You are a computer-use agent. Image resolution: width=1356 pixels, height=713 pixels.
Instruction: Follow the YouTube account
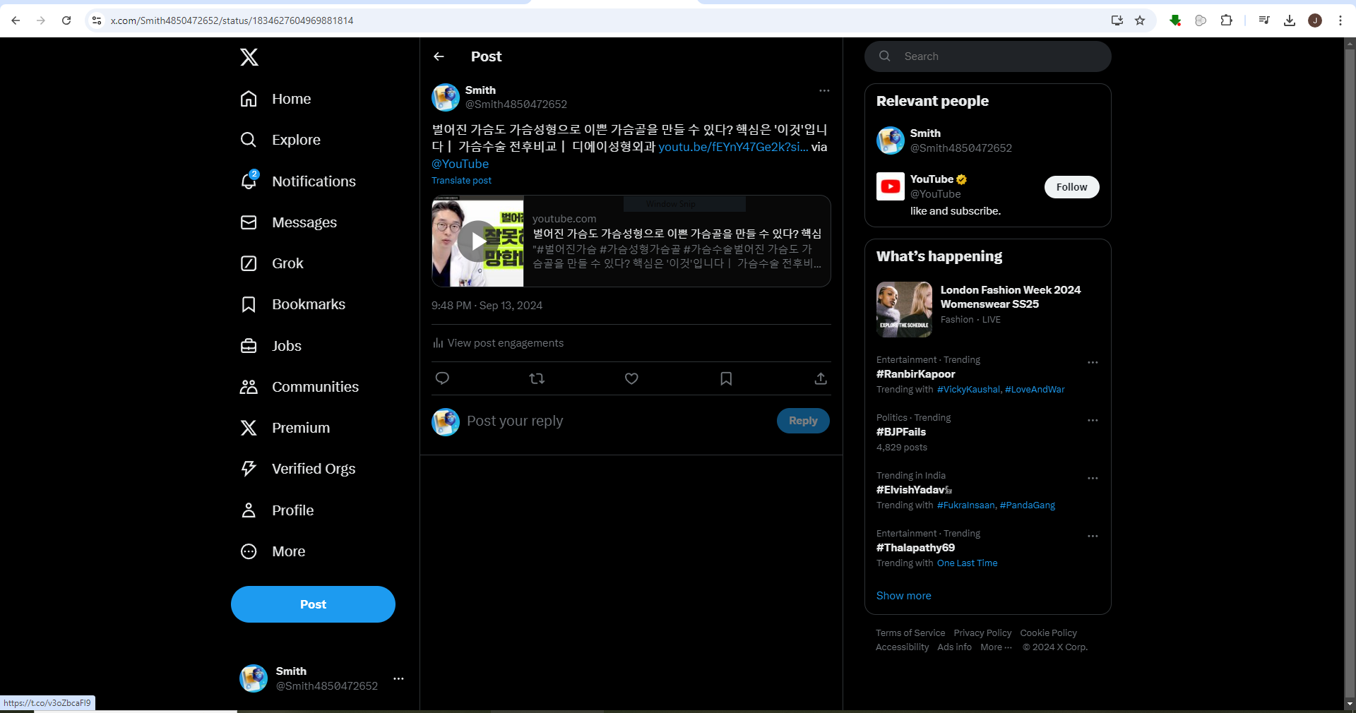click(1071, 187)
